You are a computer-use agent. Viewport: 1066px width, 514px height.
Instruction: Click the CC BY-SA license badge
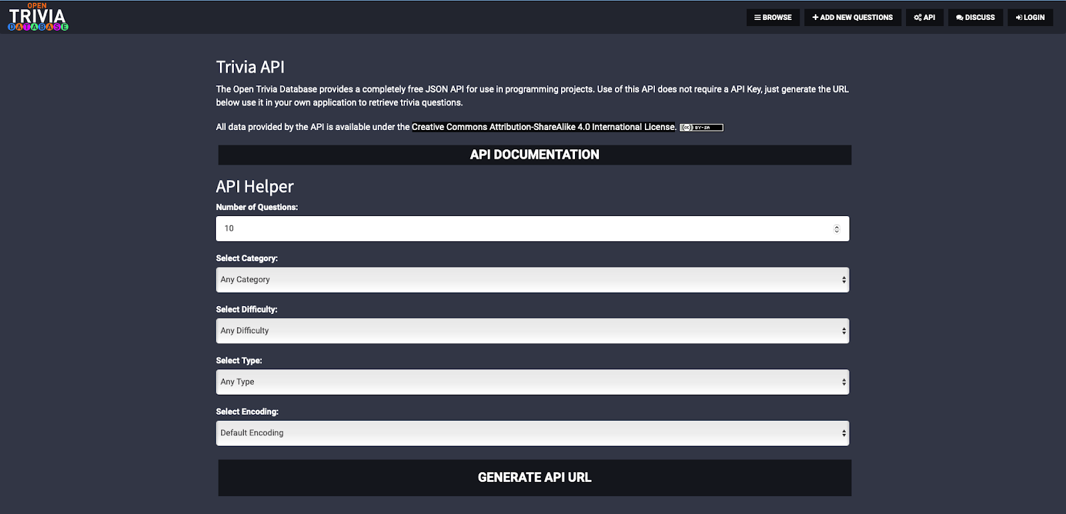click(x=702, y=127)
